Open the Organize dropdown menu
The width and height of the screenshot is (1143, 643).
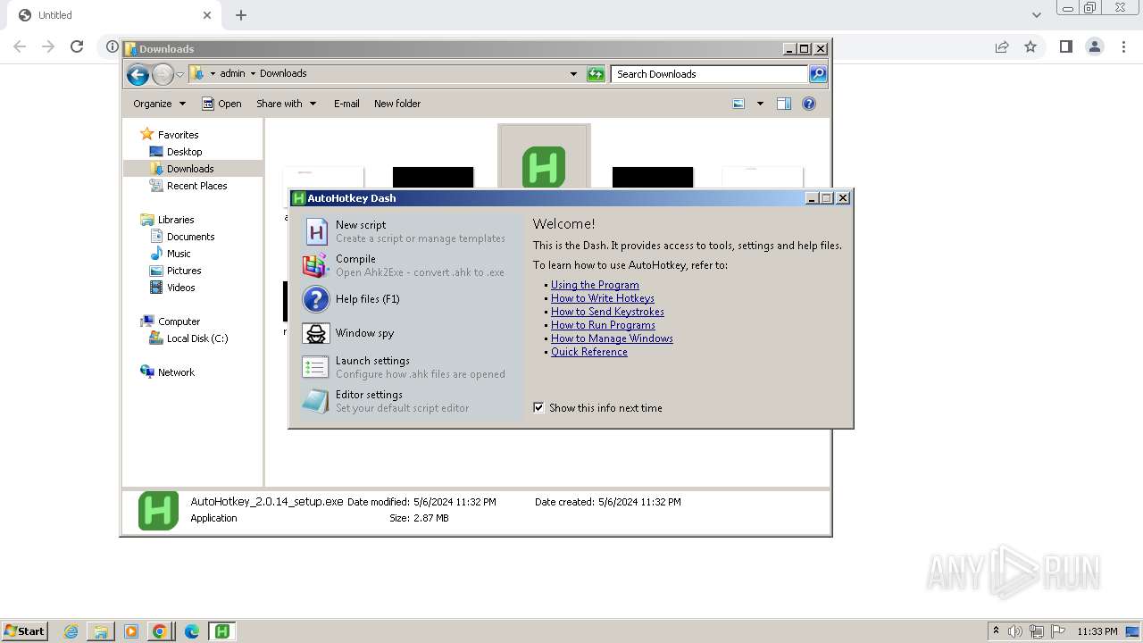point(159,104)
